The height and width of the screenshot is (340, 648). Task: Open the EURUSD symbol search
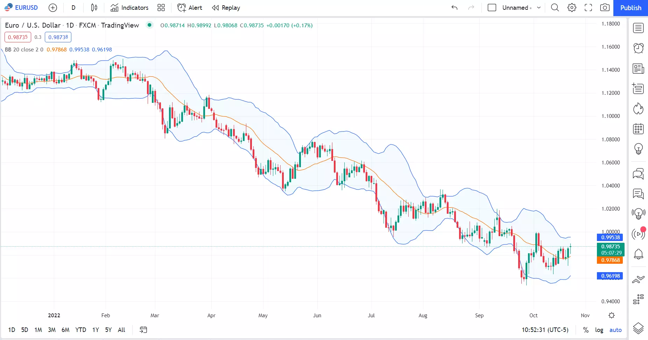pyautogui.click(x=21, y=8)
